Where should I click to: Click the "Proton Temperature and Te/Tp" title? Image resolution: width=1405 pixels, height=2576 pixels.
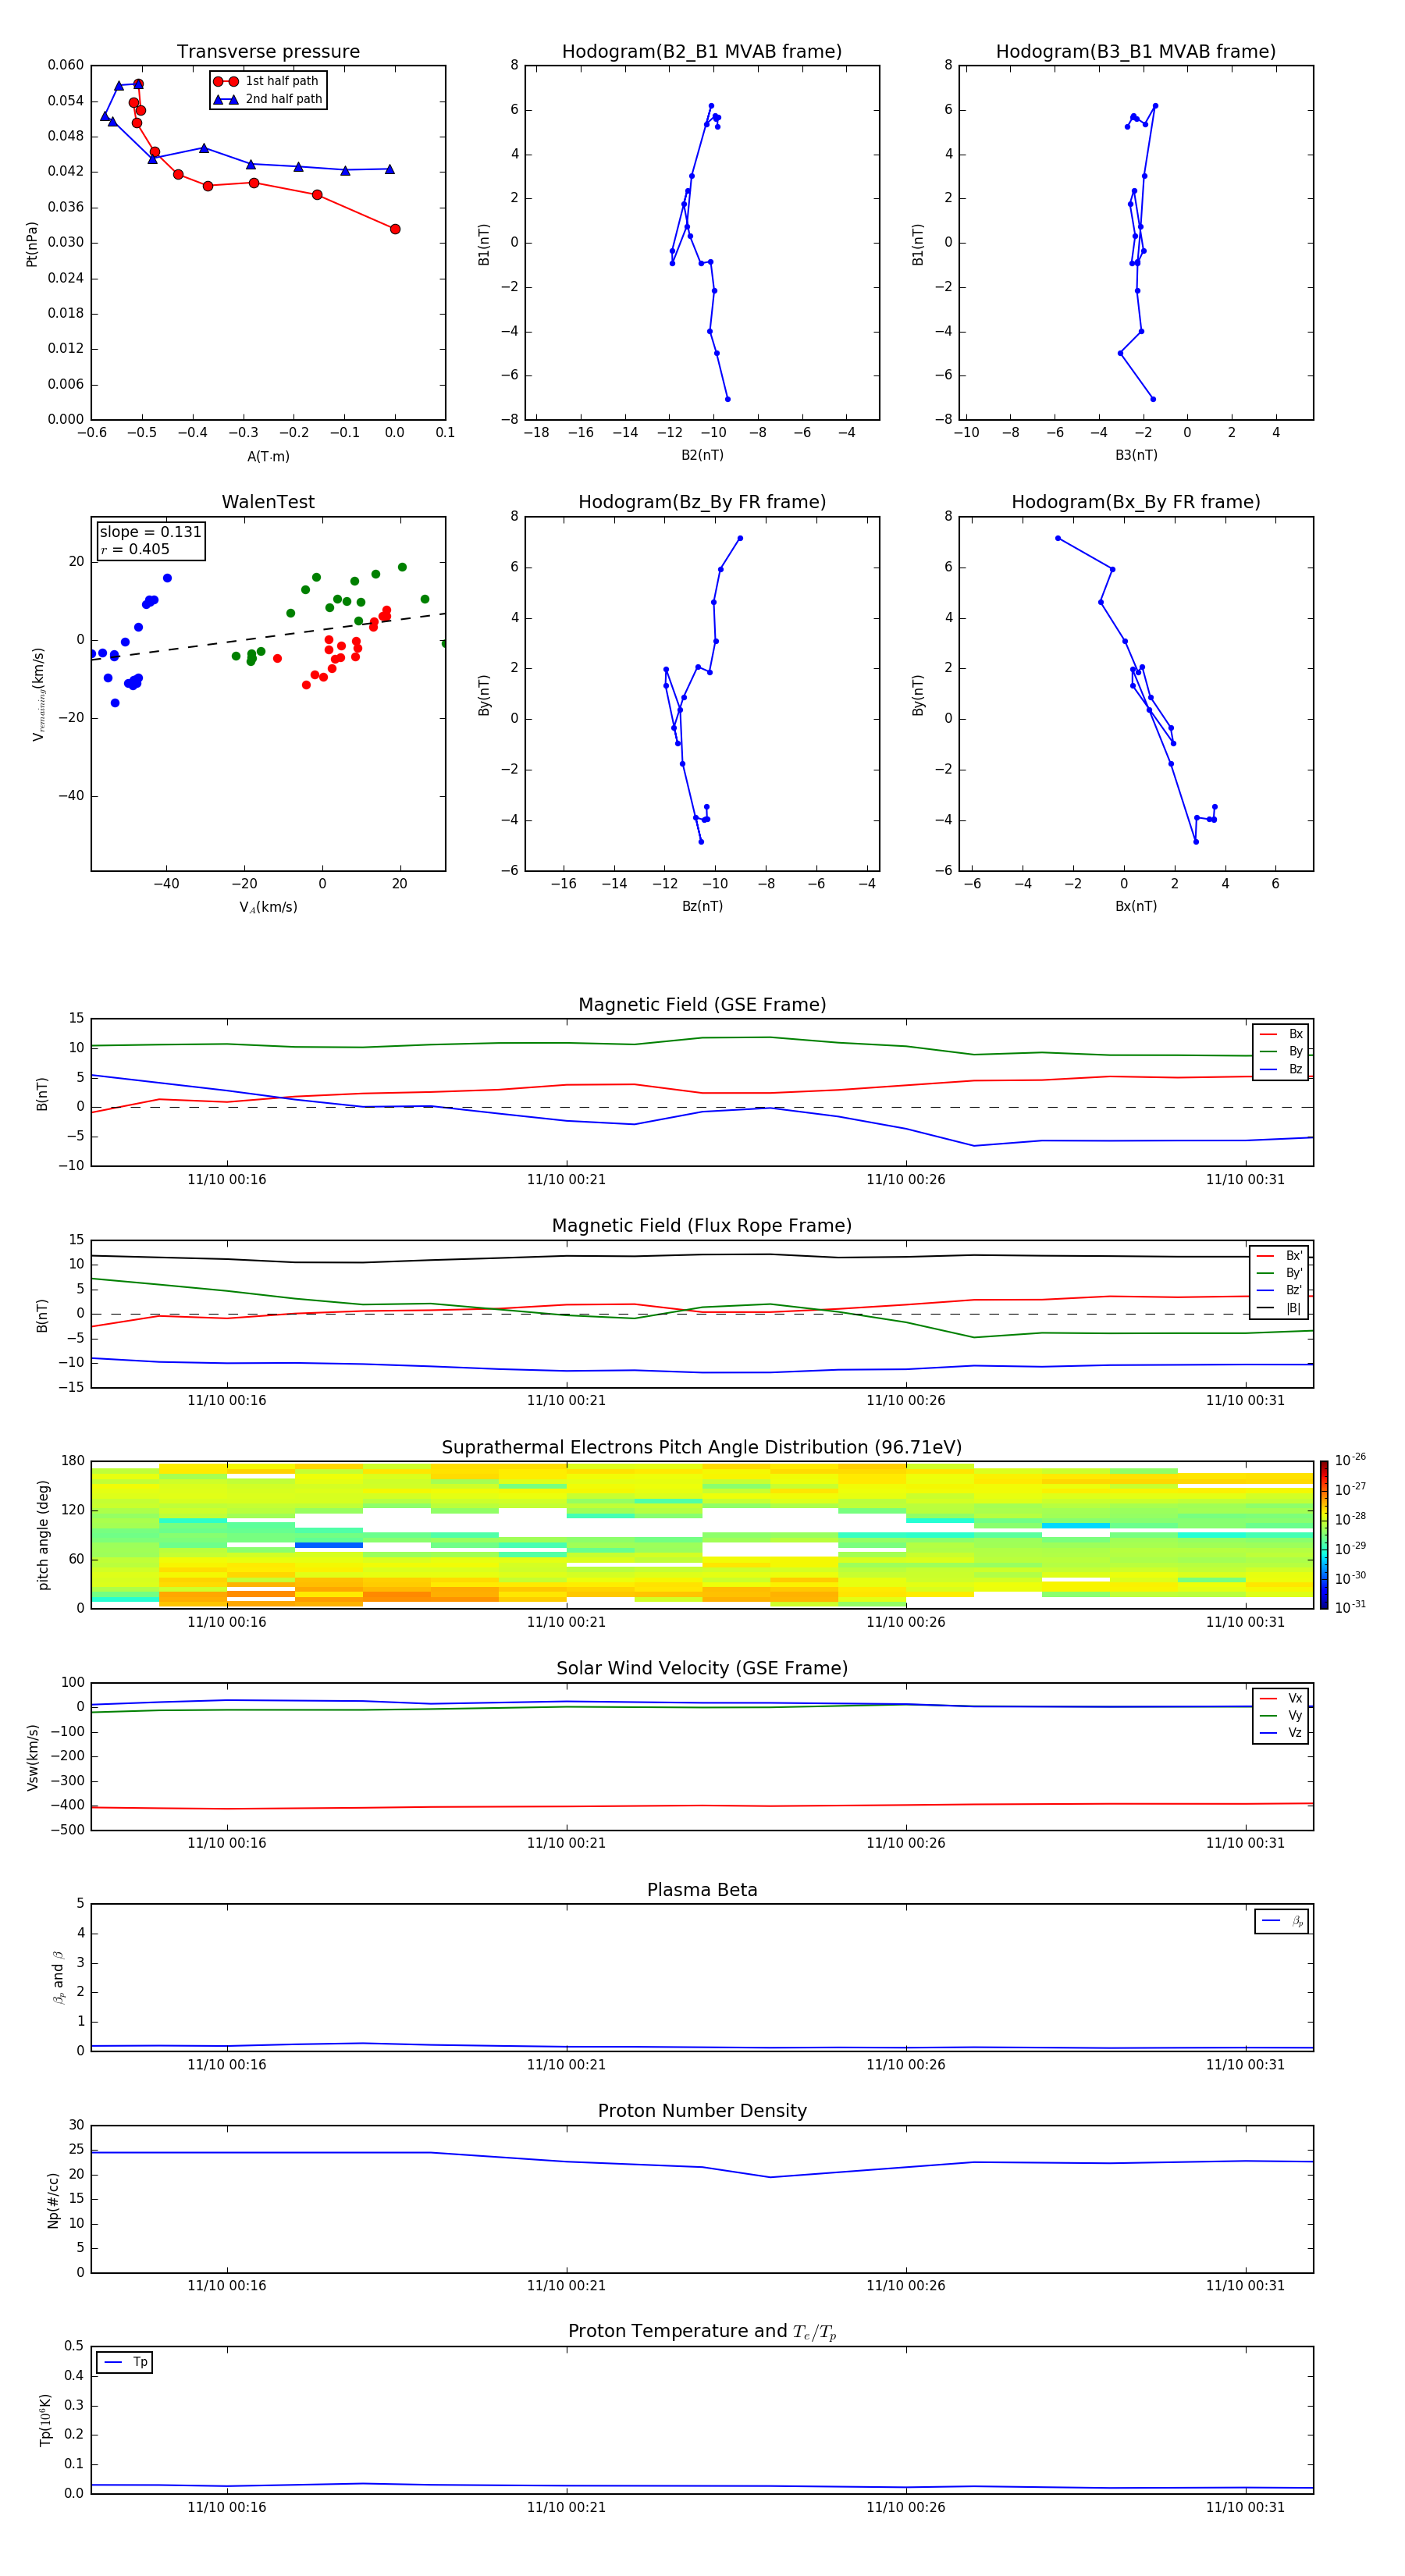[702, 2332]
